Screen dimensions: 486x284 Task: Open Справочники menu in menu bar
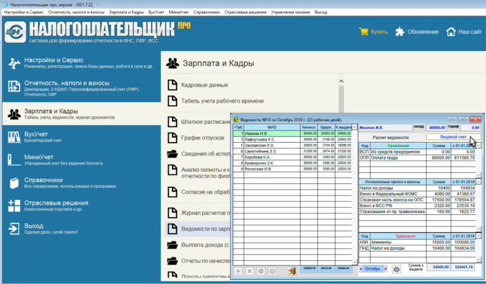tap(206, 12)
